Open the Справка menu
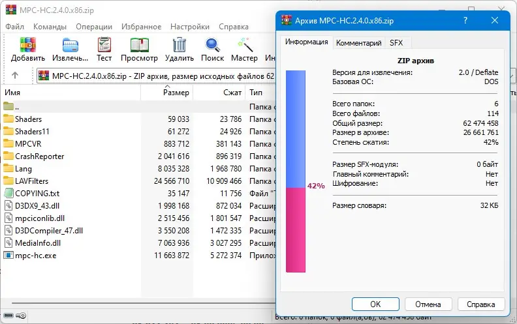The image size is (517, 324). point(234,27)
